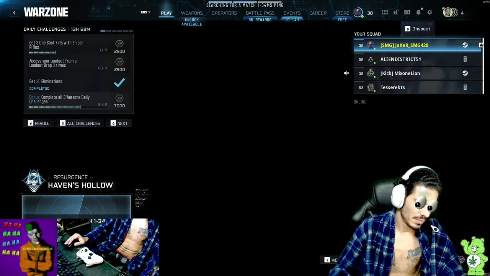View ALL CHALLENGES
This screenshot has width=490, height=276.
(80, 123)
